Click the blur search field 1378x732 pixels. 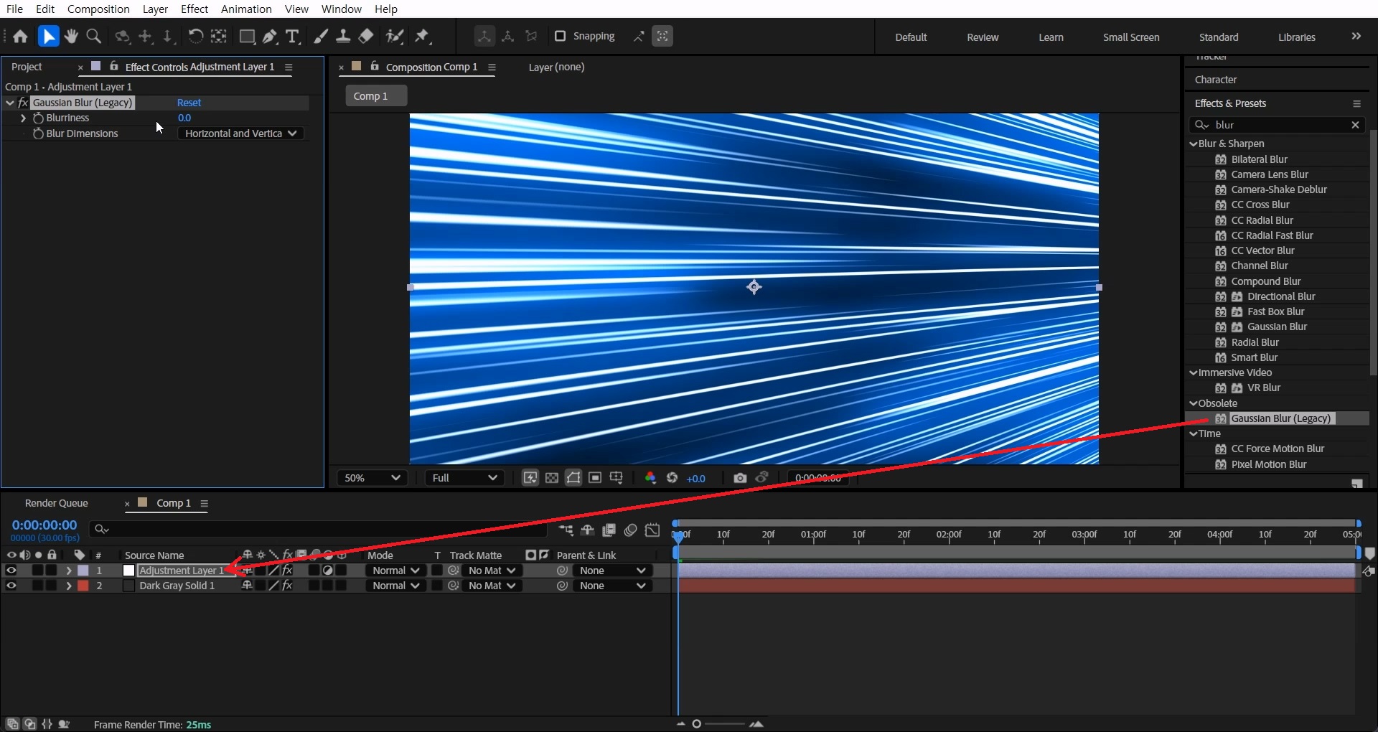1278,125
